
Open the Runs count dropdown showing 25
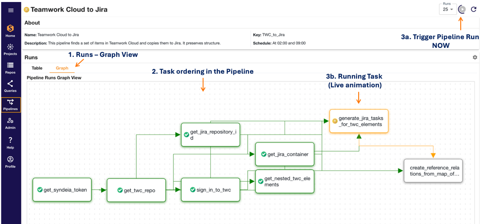point(448,10)
